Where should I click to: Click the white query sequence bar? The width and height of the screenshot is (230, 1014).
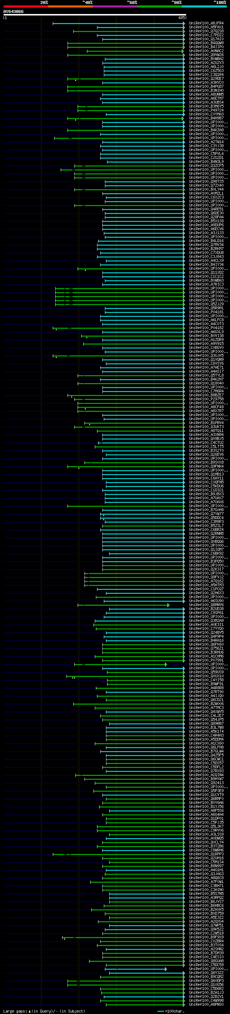[95, 14]
